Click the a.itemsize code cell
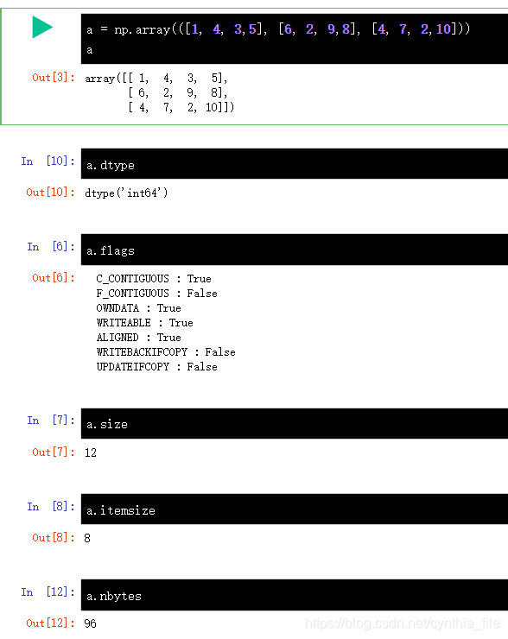This screenshot has height=639, width=508. (x=295, y=509)
